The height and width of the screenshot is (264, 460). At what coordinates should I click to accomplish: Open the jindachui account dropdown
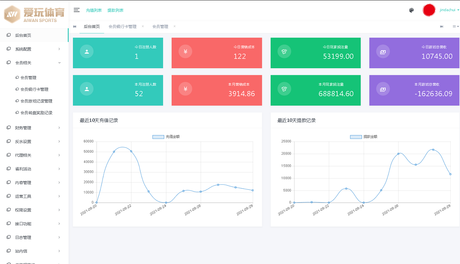tap(449, 10)
